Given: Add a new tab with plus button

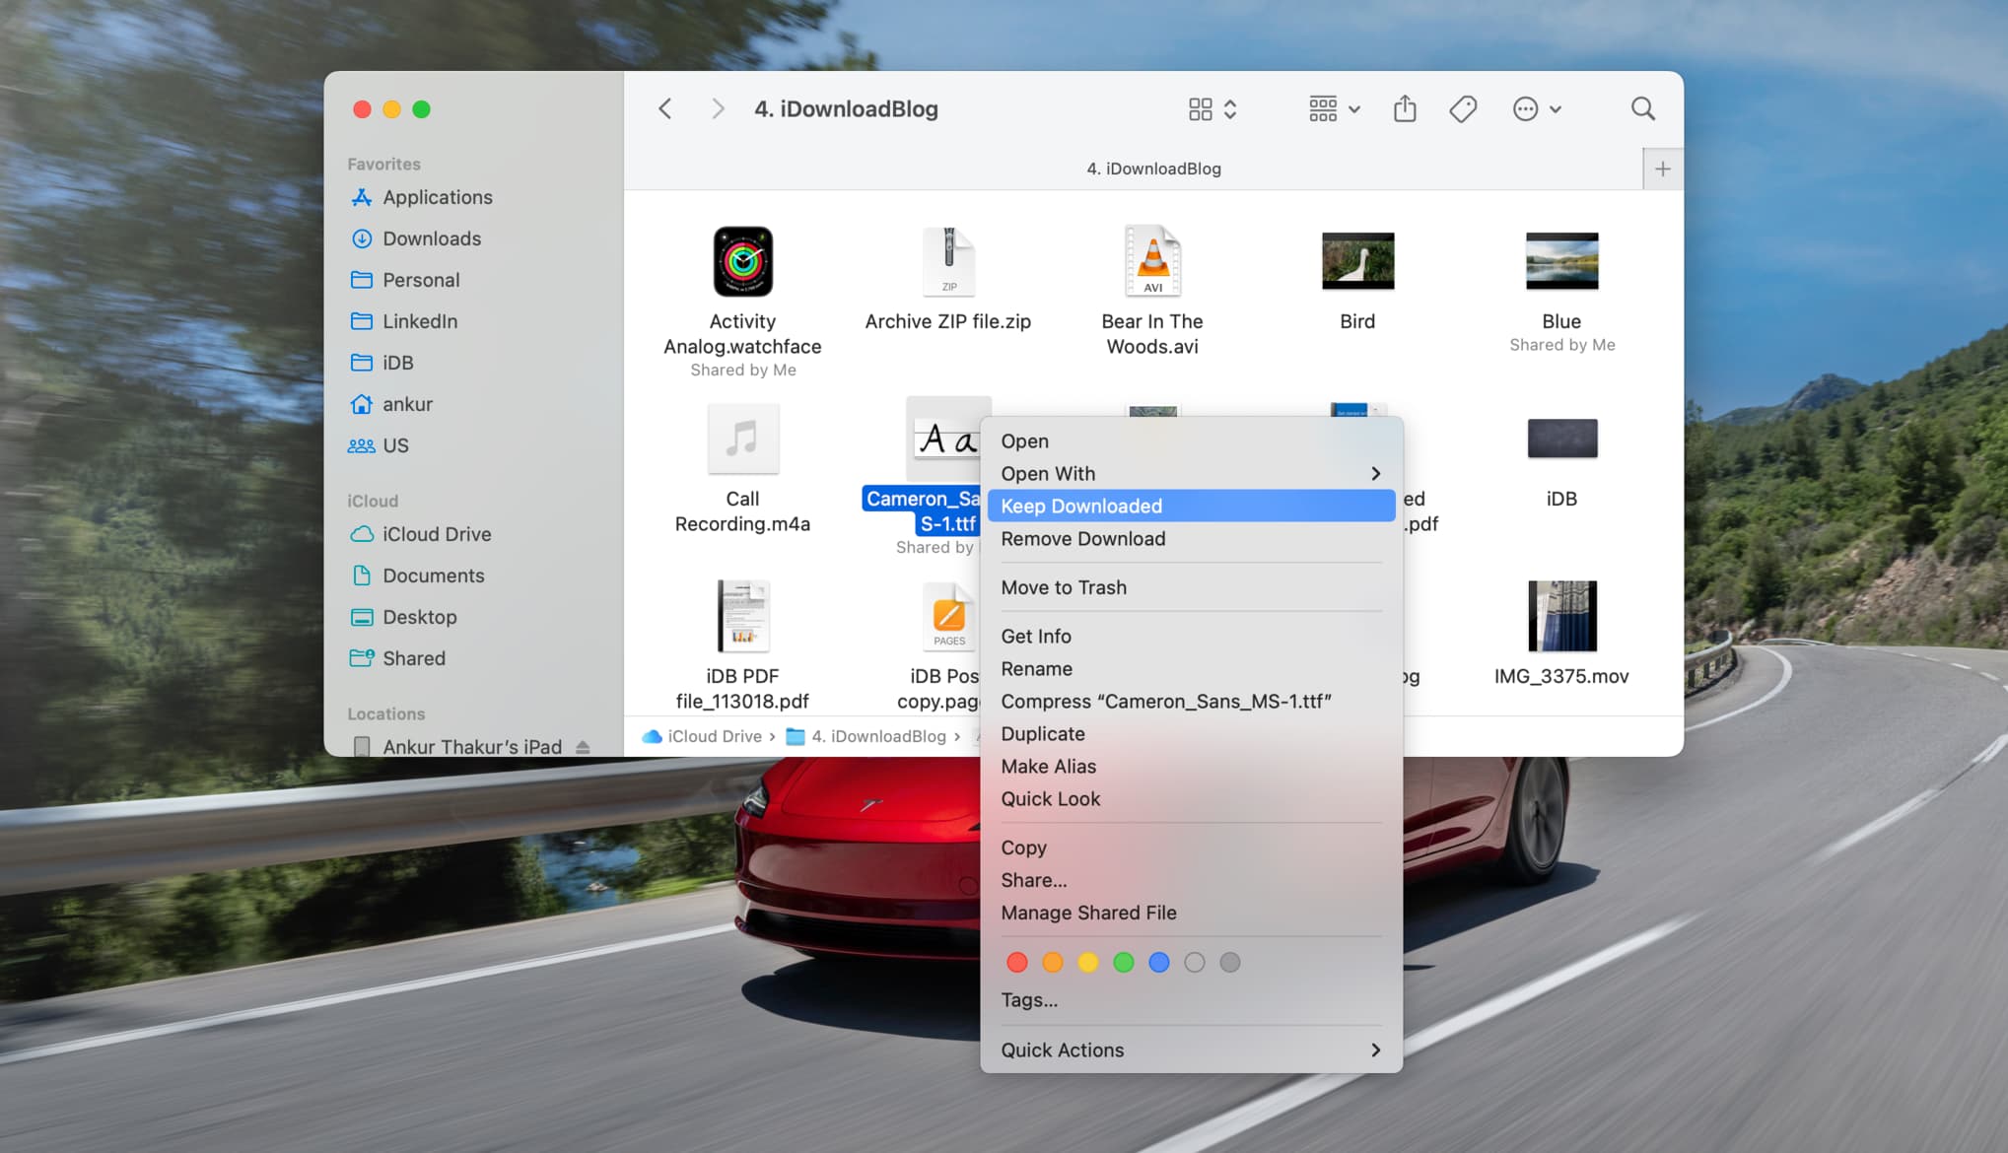Looking at the screenshot, I should (1662, 169).
